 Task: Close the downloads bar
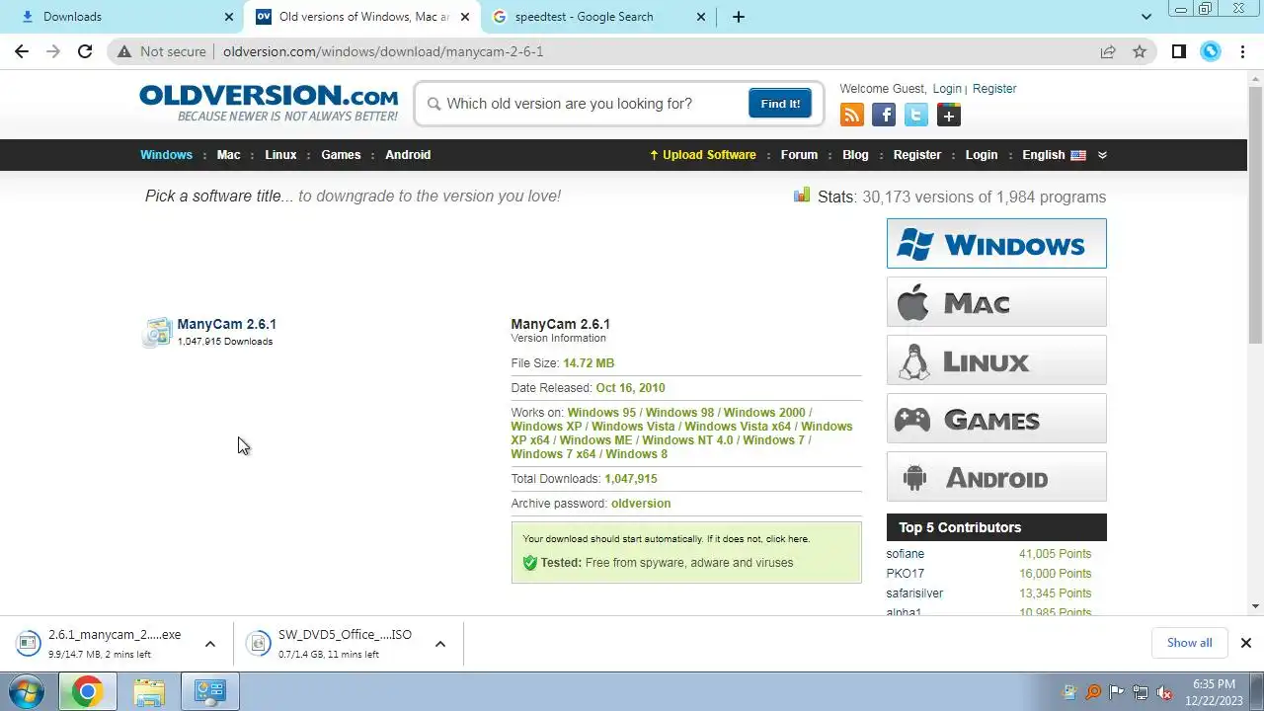[1245, 643]
